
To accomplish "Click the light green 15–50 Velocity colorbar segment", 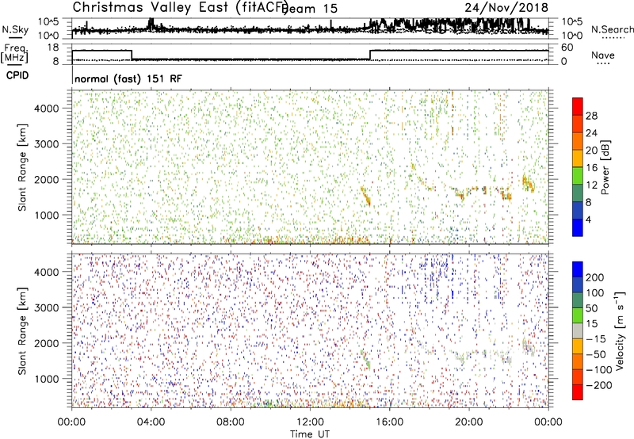I will tap(578, 315).
